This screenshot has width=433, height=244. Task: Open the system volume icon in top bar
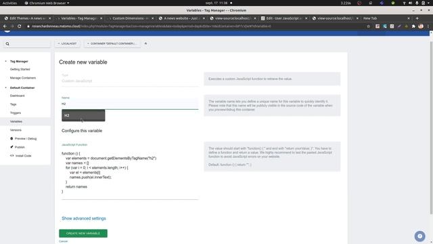411,3
